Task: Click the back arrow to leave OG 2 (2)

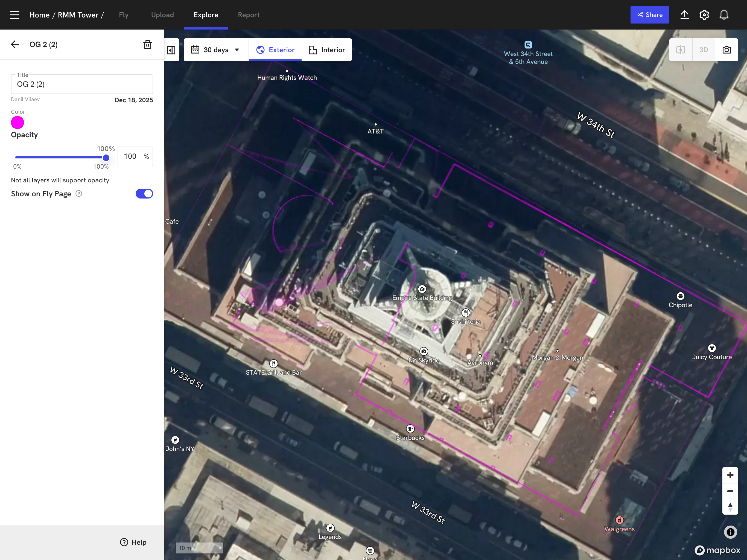Action: 15,44
